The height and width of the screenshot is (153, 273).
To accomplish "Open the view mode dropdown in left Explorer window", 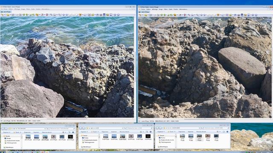I will (x=65, y=132).
